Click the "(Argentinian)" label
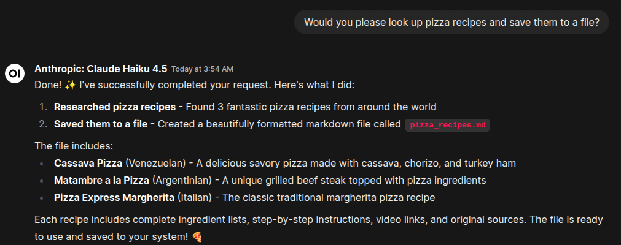Viewport: 621px width, 245px height. point(181,181)
